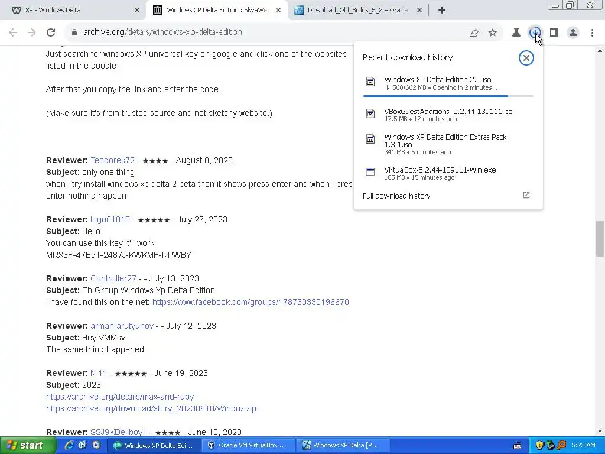This screenshot has height=454, width=605.
Task: Click the scrollbar up arrow
Action: [600, 51]
